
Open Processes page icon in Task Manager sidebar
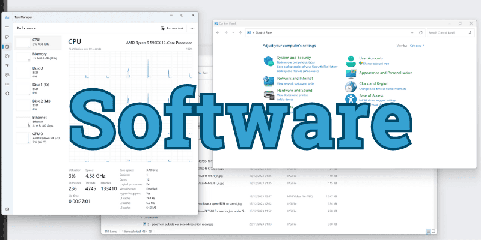(x=7, y=37)
